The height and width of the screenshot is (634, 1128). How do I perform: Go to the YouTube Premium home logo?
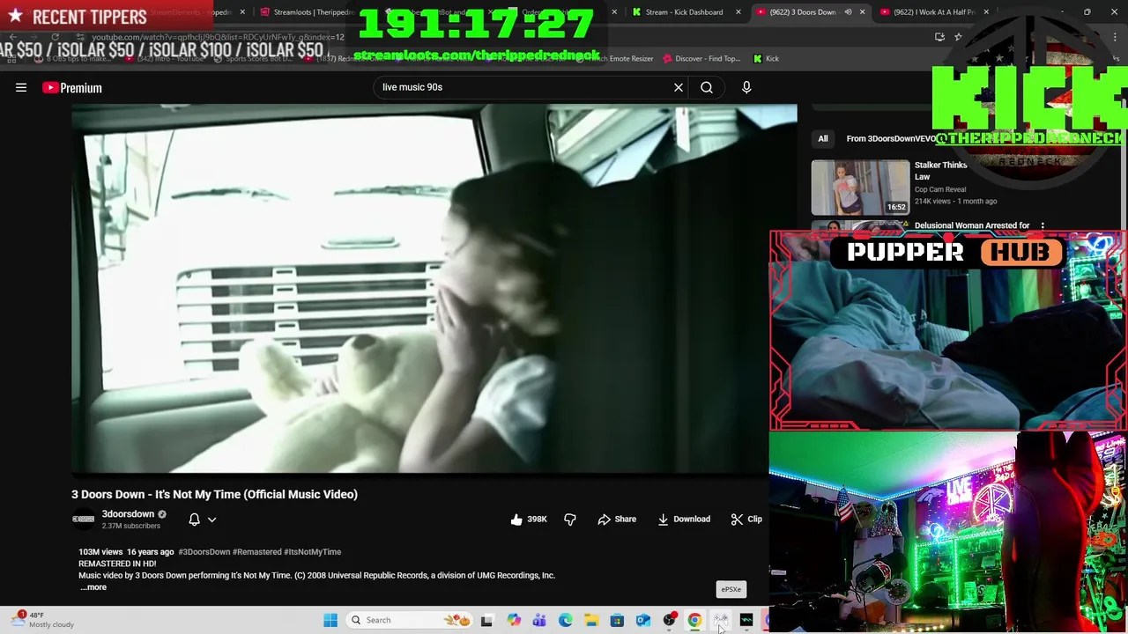pyautogui.click(x=72, y=87)
